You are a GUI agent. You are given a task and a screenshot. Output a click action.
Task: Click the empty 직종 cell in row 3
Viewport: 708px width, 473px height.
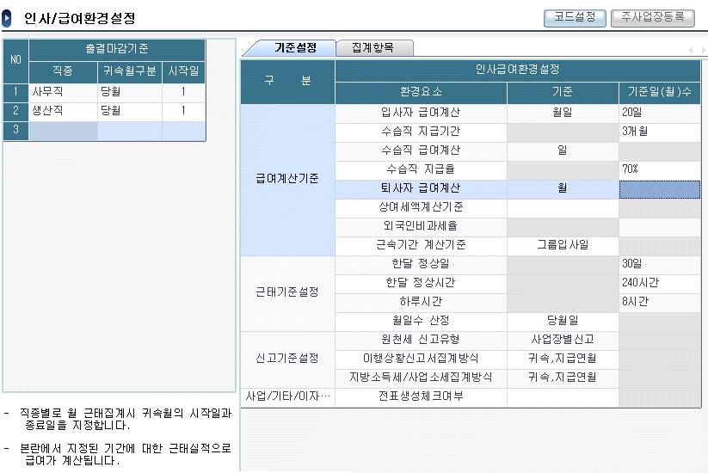coord(62,131)
